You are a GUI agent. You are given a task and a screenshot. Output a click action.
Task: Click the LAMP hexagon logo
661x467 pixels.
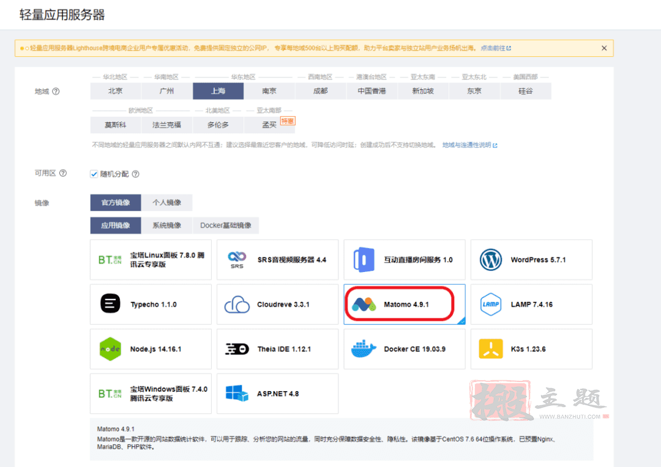point(491,304)
